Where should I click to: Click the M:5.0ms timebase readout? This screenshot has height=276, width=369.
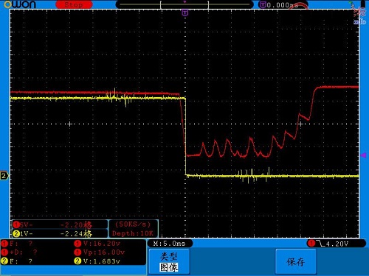pos(170,244)
